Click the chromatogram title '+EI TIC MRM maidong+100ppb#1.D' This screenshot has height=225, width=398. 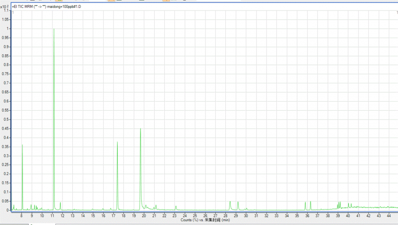pyautogui.click(x=47, y=7)
